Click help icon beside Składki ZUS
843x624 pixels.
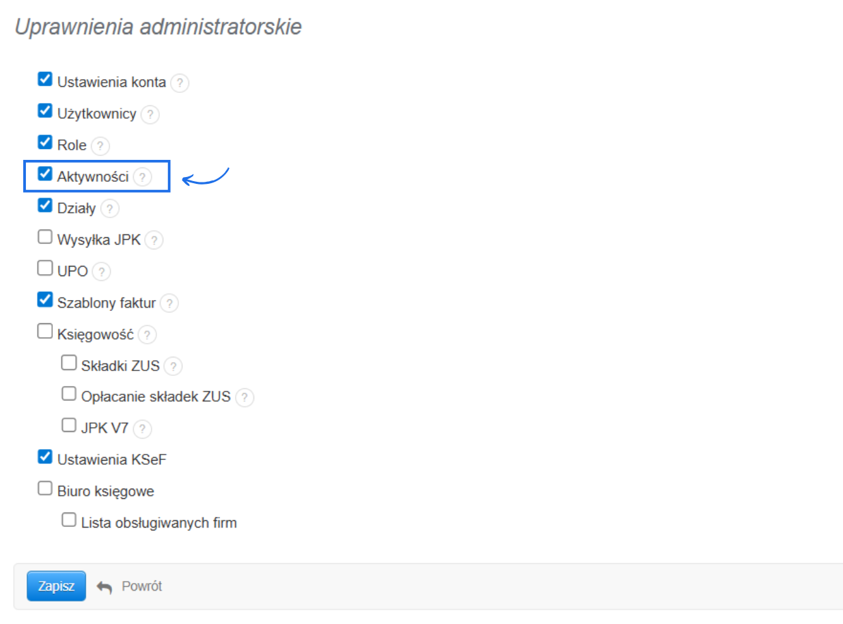click(x=174, y=366)
